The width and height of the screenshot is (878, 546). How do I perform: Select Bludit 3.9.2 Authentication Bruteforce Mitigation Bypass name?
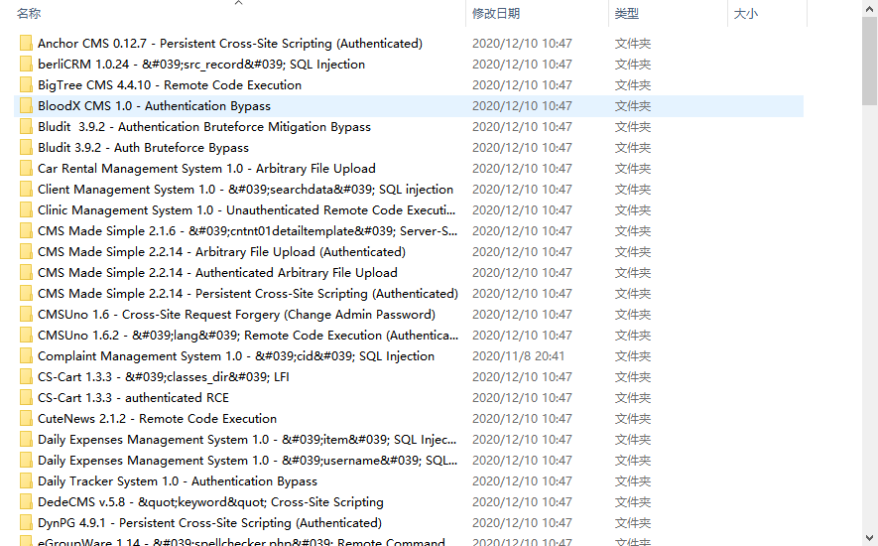tap(204, 127)
